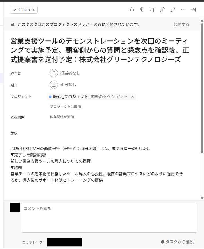Click プロジェクトに追加 to add a project
This screenshot has width=204, height=249.
(65, 106)
